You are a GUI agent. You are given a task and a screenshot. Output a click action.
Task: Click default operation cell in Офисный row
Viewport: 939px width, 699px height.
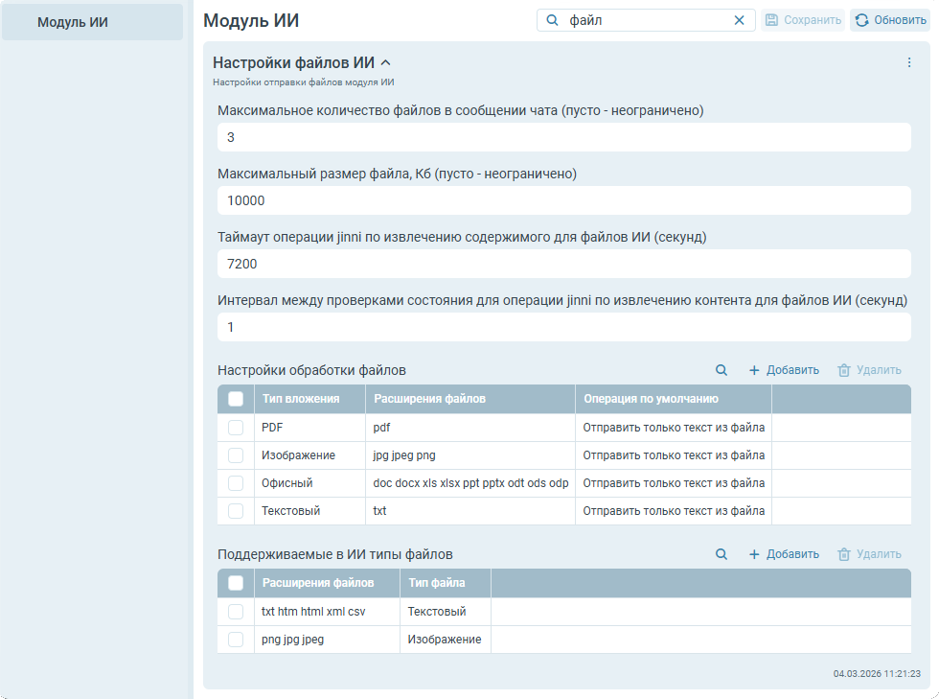click(674, 483)
